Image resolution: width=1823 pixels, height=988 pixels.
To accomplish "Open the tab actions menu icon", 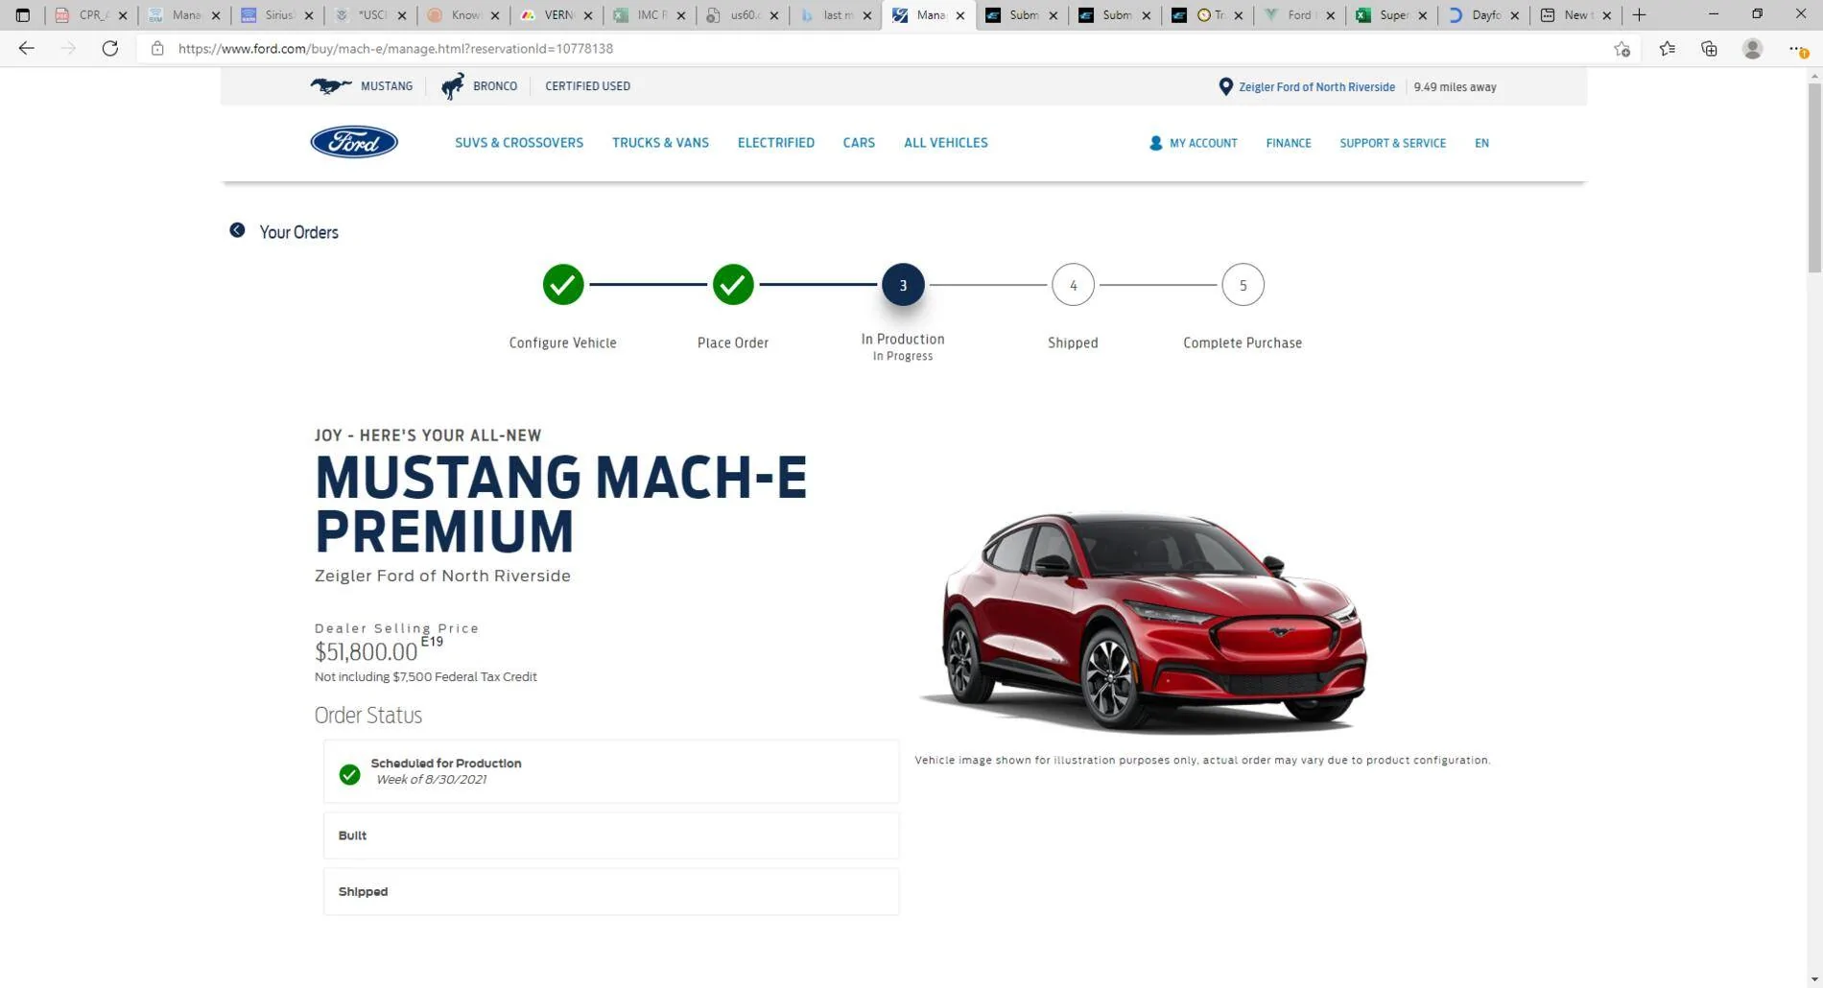I will tap(23, 15).
